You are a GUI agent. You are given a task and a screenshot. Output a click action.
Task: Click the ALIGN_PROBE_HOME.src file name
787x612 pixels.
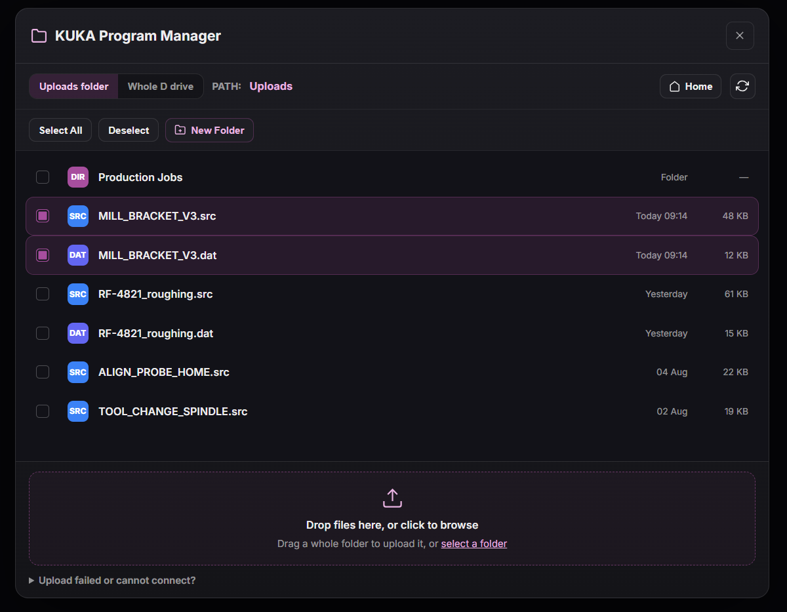[164, 372]
